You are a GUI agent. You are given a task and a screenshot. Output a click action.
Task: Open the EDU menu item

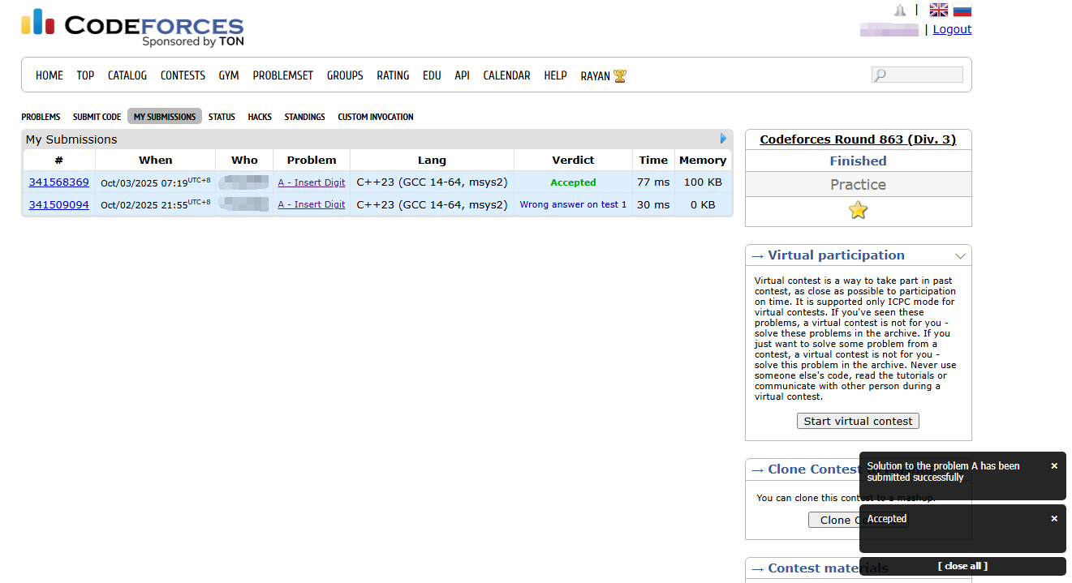(x=432, y=75)
